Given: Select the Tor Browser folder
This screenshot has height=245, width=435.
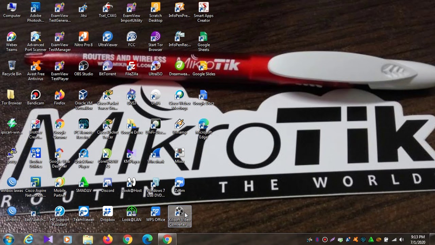Looking at the screenshot, I should pos(12,98).
